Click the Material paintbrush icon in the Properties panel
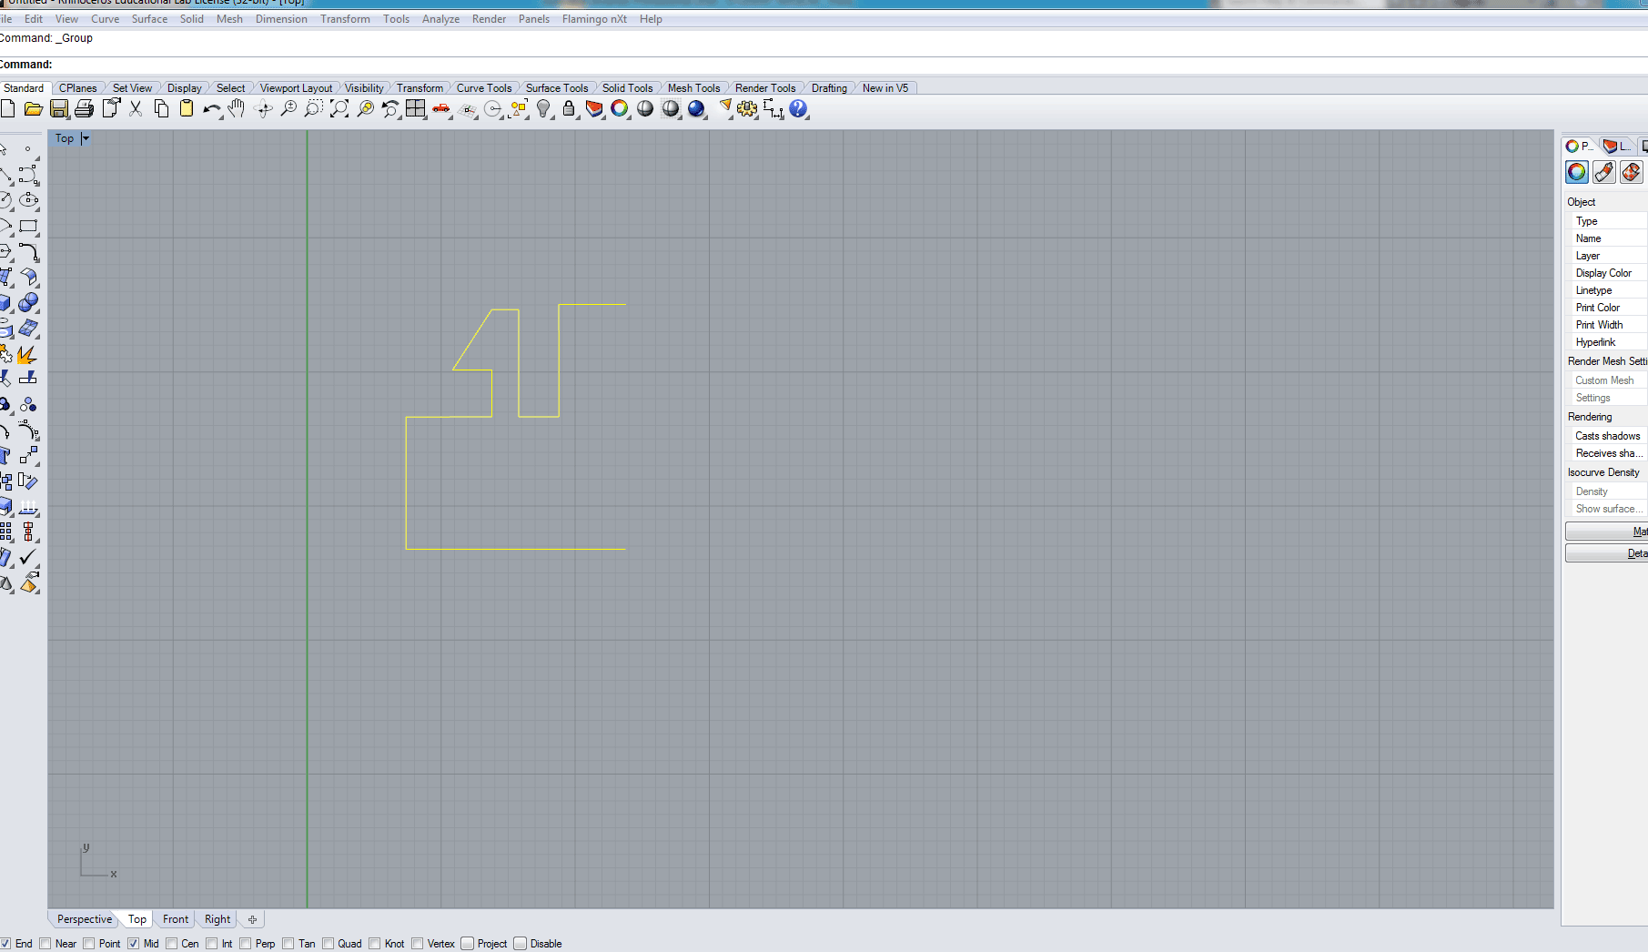Screen dimensions: 1648x952 (x=1604, y=172)
